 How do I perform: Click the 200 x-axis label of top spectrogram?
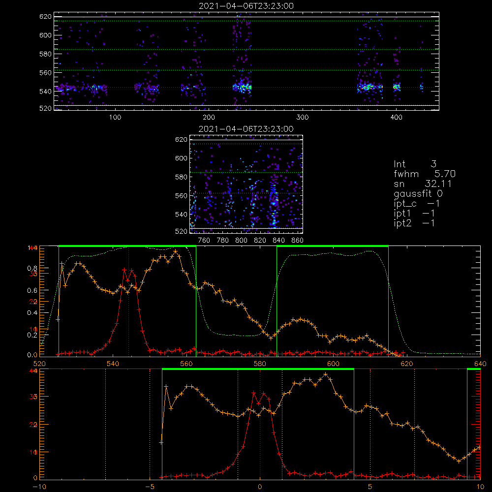tap(209, 118)
